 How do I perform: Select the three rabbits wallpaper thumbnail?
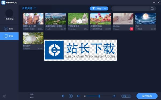(78, 19)
